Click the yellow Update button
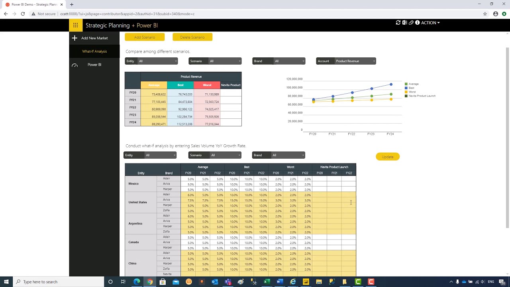The width and height of the screenshot is (510, 287). tap(388, 157)
